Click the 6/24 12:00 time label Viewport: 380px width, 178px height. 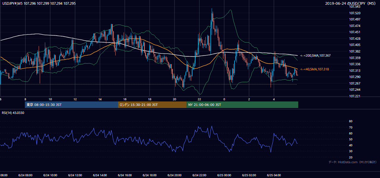pos(75,175)
